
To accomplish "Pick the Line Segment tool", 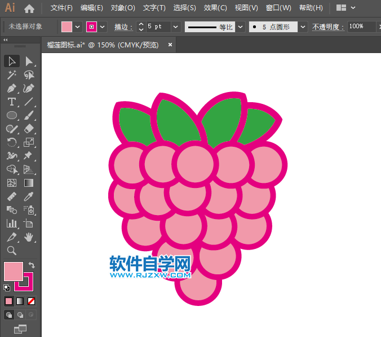I will (29, 102).
